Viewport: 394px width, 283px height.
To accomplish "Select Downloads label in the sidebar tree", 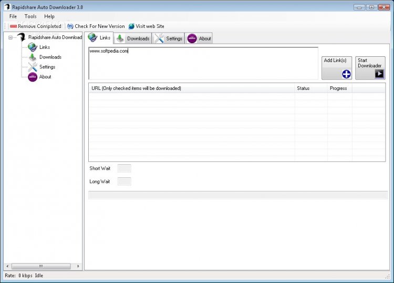I will pos(50,57).
